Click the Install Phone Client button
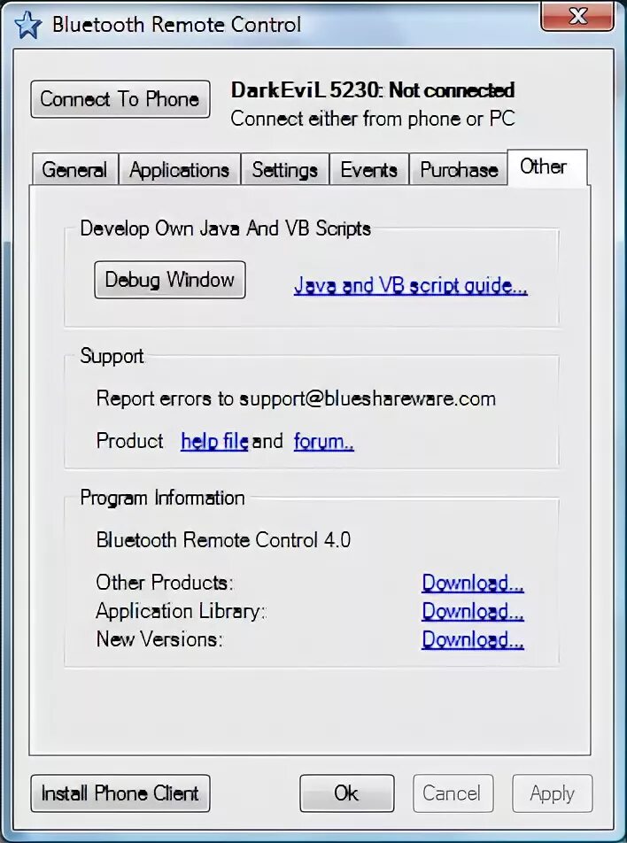 (120, 793)
